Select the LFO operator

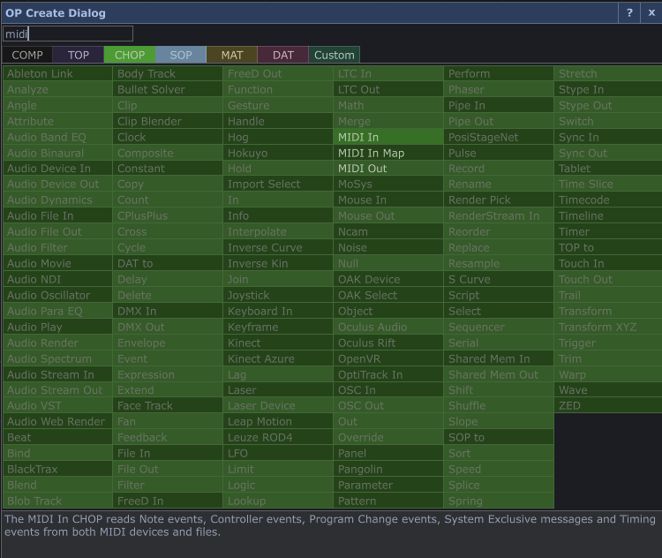278,453
